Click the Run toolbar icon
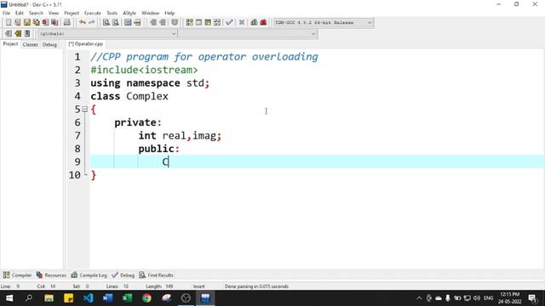 click(198, 23)
